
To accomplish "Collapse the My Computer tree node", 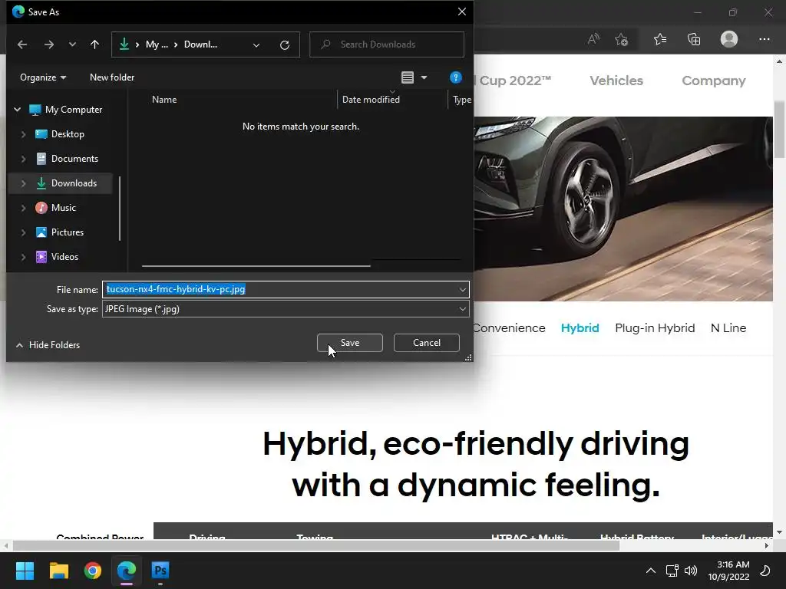I will (x=18, y=109).
